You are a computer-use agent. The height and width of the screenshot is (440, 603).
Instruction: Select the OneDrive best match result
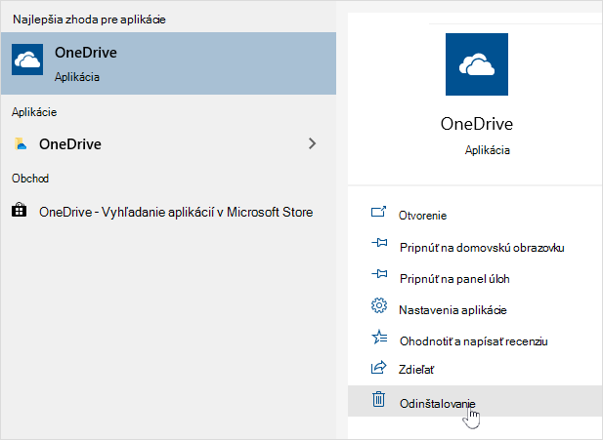point(168,63)
